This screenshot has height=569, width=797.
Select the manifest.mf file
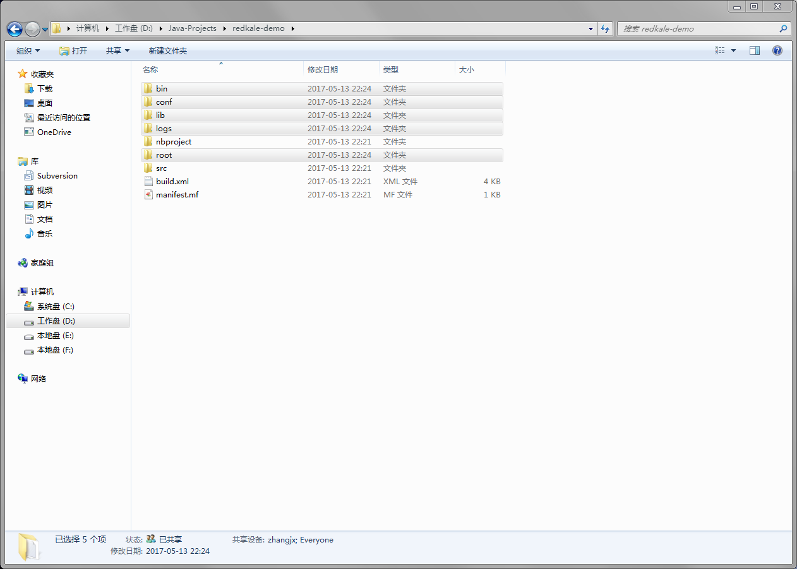coord(177,195)
